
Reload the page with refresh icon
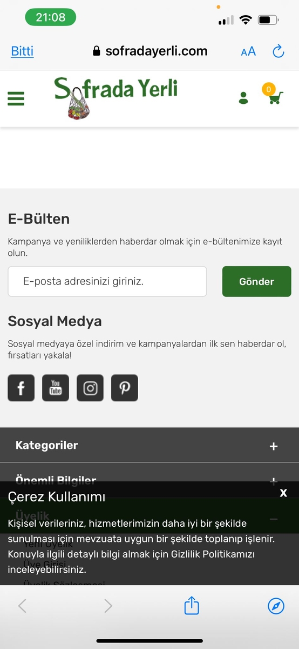pos(278,51)
